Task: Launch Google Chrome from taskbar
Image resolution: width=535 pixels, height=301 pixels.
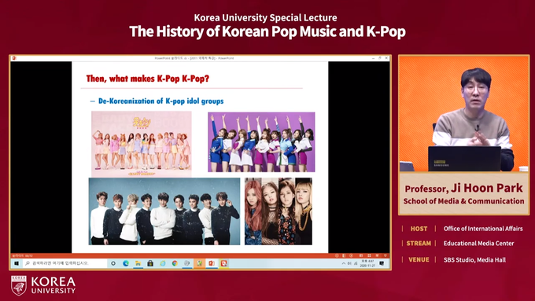Action: pos(175,263)
